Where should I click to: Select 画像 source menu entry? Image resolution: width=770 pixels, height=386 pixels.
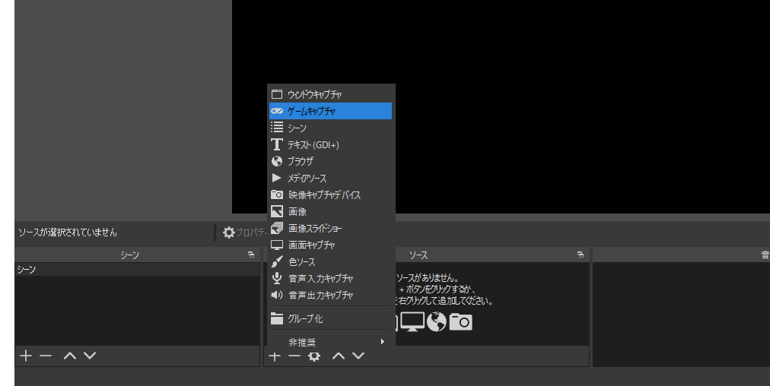click(330, 211)
